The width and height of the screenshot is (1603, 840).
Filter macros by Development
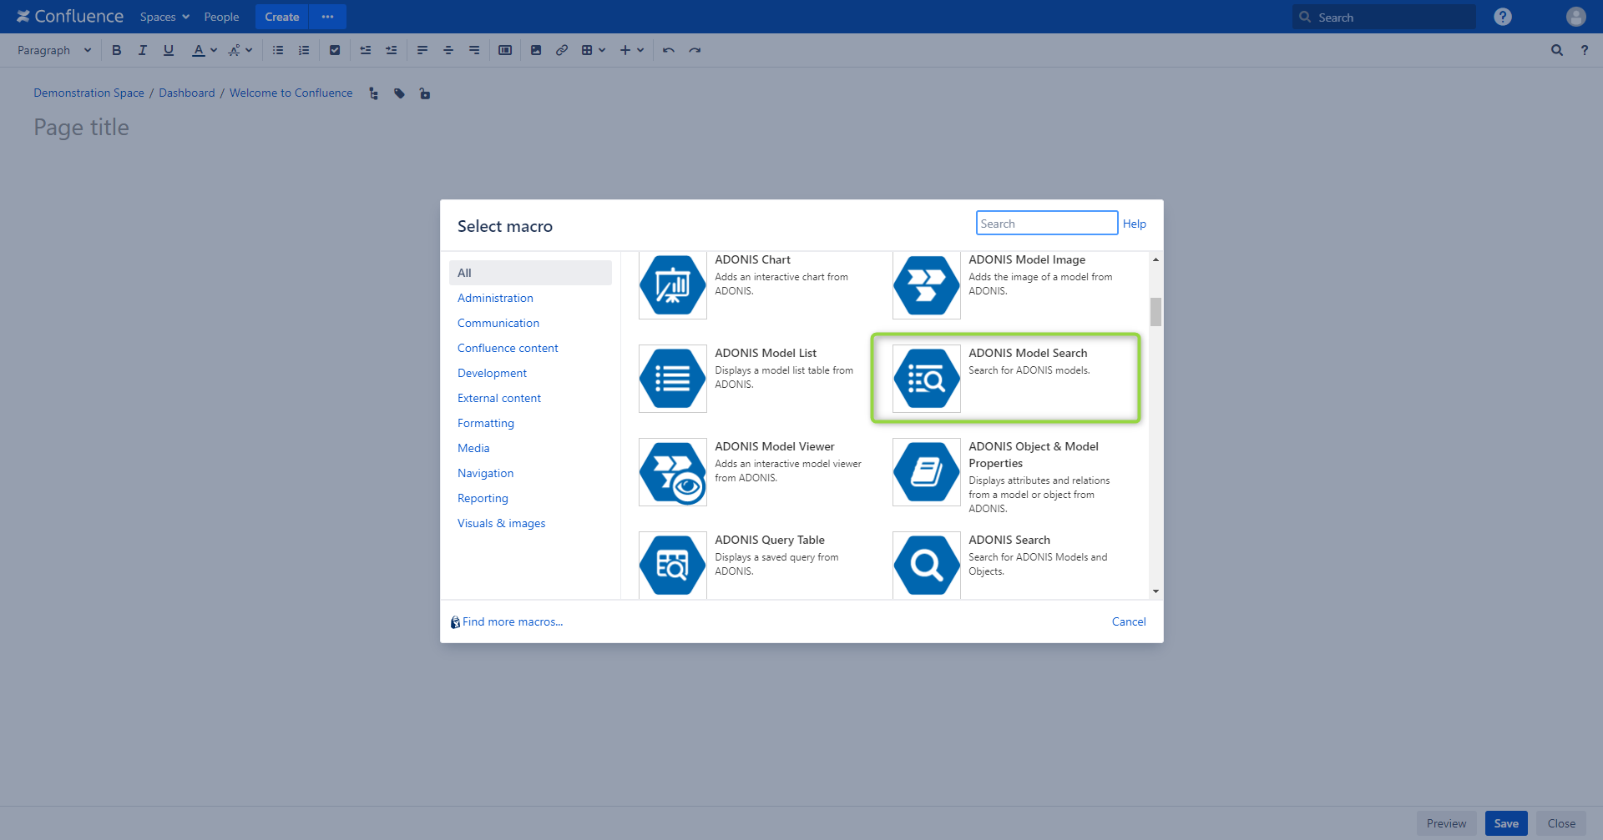point(492,373)
